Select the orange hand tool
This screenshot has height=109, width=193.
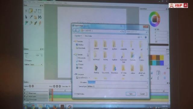[35, 17]
